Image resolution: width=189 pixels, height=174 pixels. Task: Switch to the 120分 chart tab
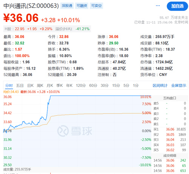81,85
